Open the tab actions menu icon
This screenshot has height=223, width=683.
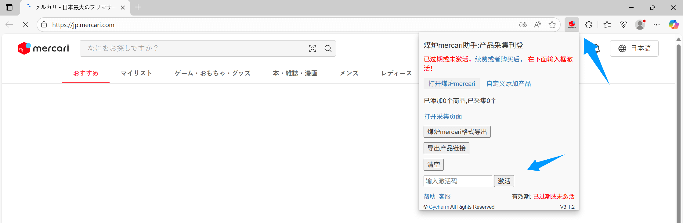coord(9,7)
